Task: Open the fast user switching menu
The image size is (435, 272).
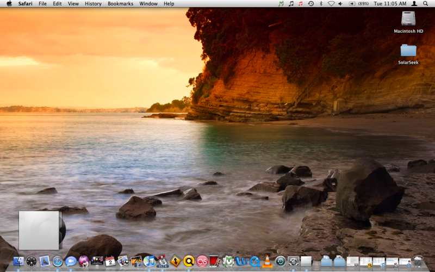Action: coord(414,4)
